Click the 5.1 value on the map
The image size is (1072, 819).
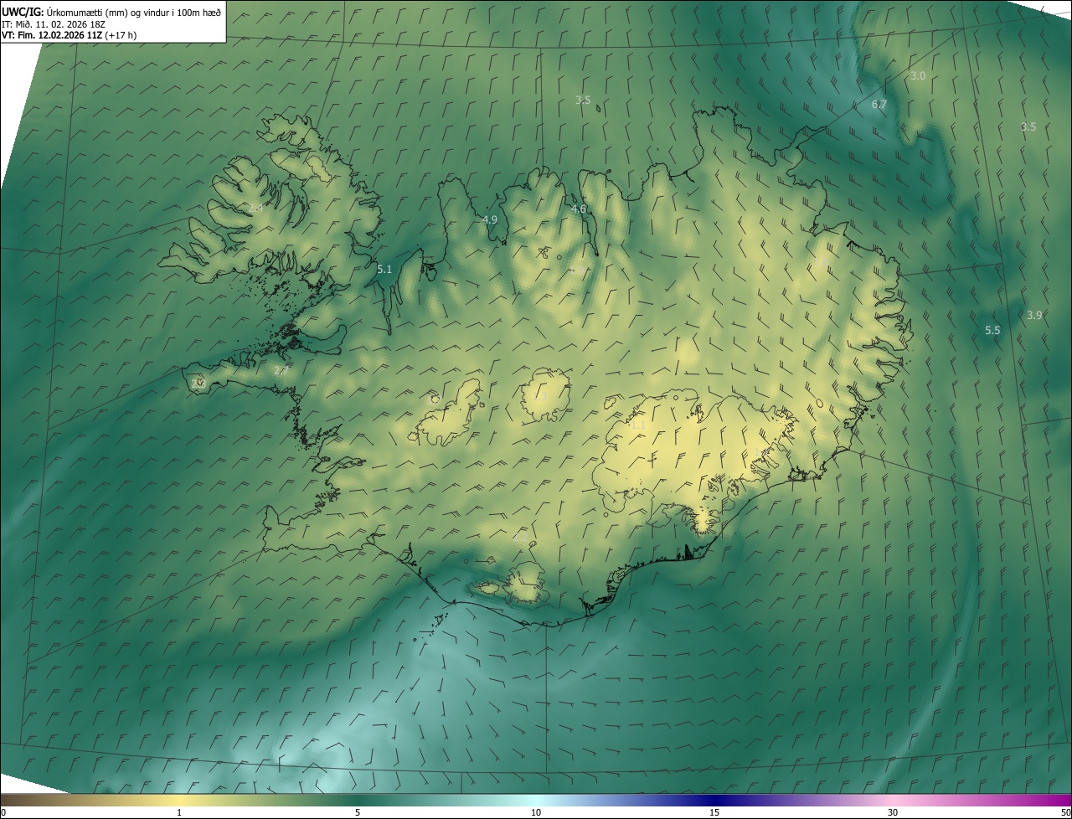384,270
